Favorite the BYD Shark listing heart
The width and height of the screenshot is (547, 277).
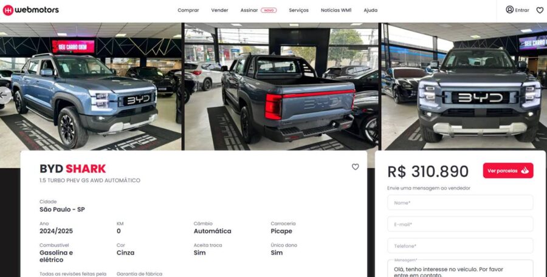pyautogui.click(x=355, y=167)
